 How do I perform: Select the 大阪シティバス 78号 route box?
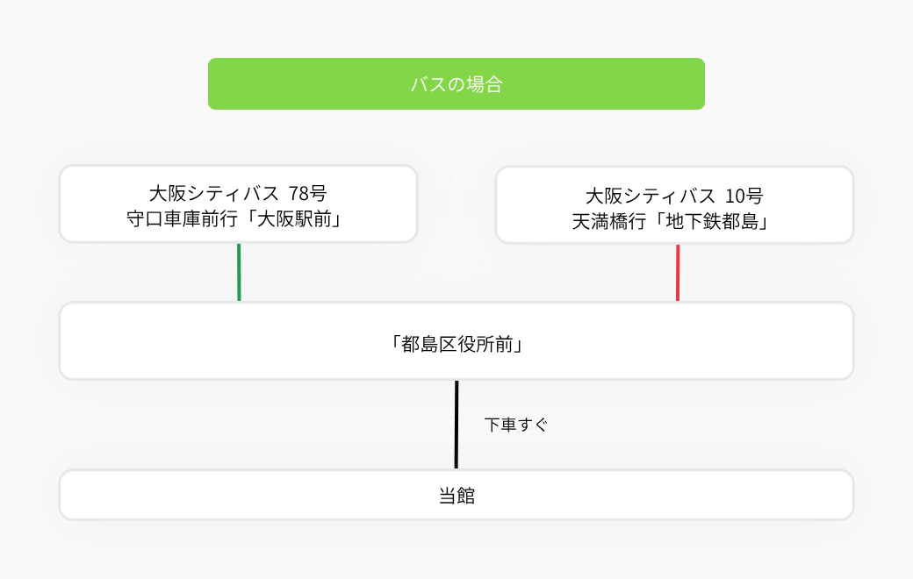pos(238,204)
